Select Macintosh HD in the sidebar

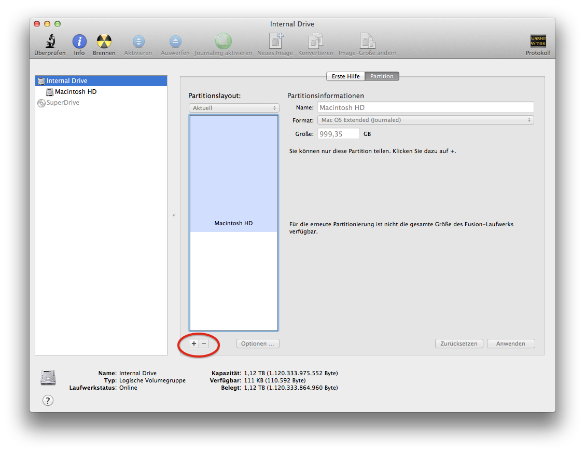(77, 91)
